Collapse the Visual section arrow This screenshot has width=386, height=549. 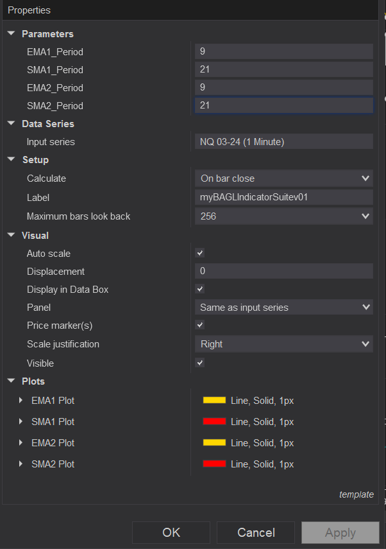[x=11, y=236]
